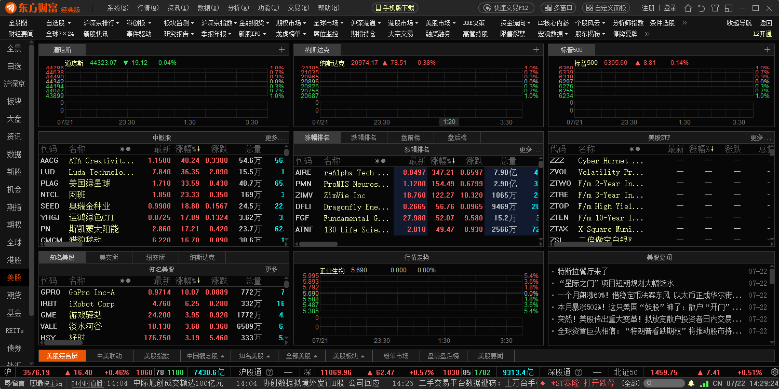779x389 pixels.
Task: Click 登录 login link
Action: (670, 8)
